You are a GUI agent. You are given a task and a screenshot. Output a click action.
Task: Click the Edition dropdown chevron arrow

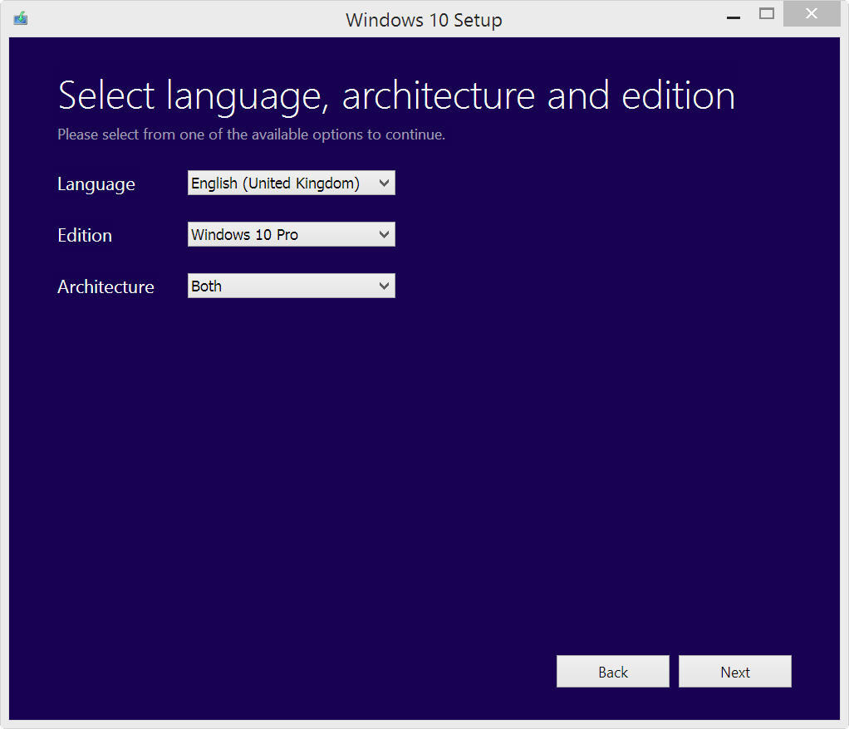click(384, 235)
